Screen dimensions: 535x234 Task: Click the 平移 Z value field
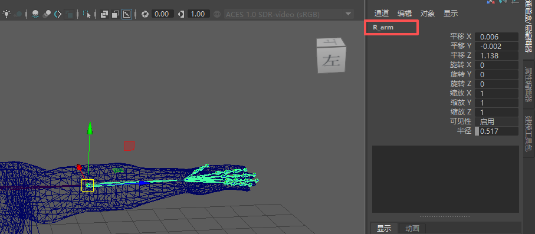coord(497,55)
